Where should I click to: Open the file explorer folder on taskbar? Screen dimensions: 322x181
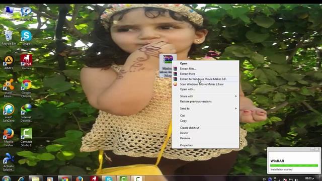(x=36, y=179)
